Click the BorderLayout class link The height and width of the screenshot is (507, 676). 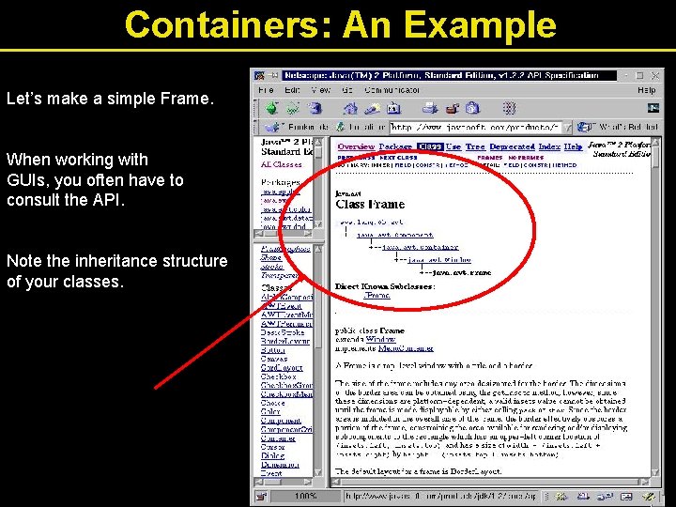tap(285, 342)
